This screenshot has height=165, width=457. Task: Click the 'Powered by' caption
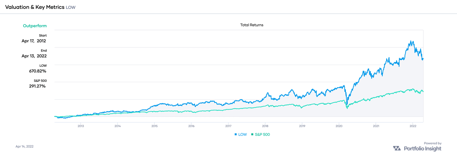(433, 143)
